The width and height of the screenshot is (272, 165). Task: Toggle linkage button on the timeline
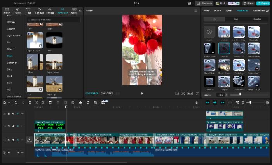[223, 102]
